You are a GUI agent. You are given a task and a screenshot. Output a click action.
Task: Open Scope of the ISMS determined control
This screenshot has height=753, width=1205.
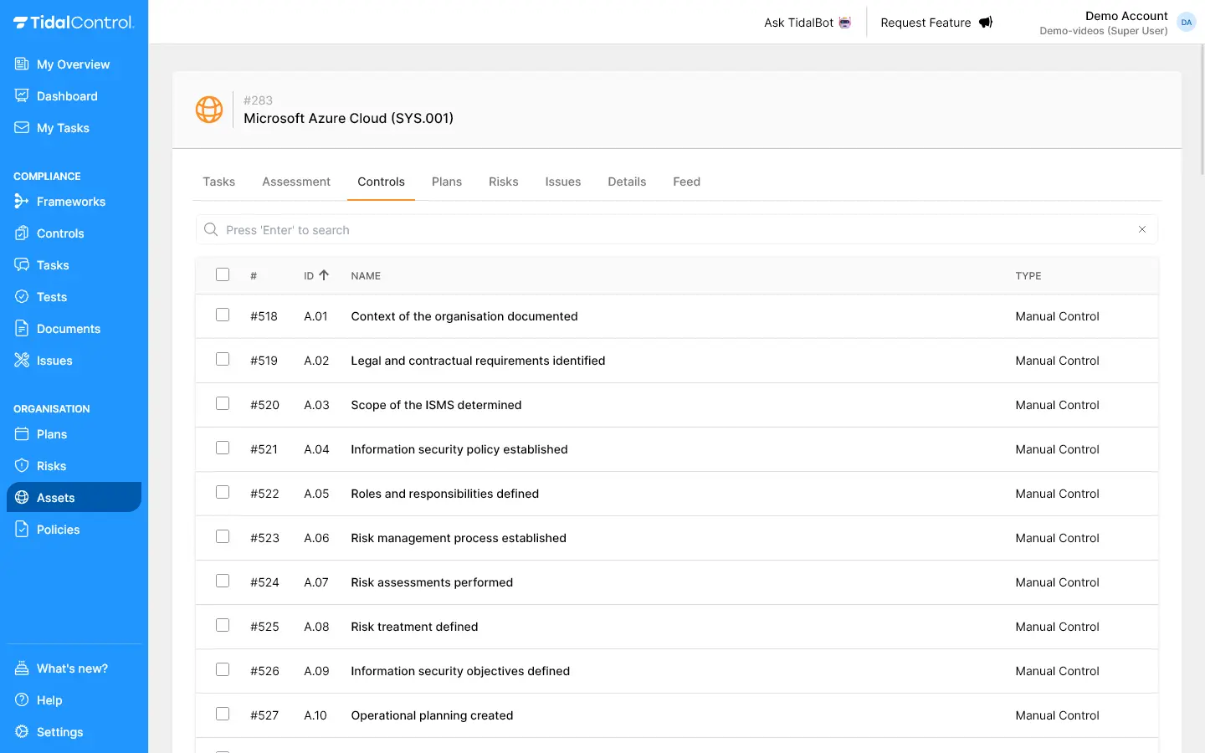436,405
